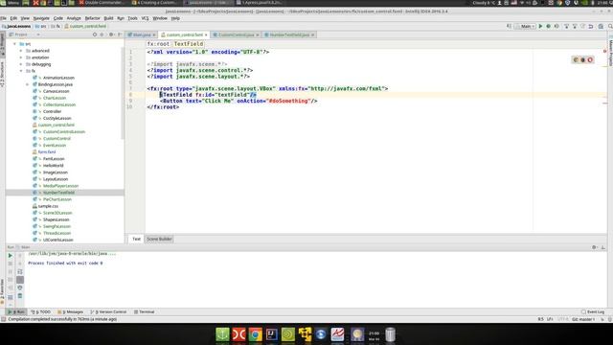Open the TODO tool window

[40, 311]
